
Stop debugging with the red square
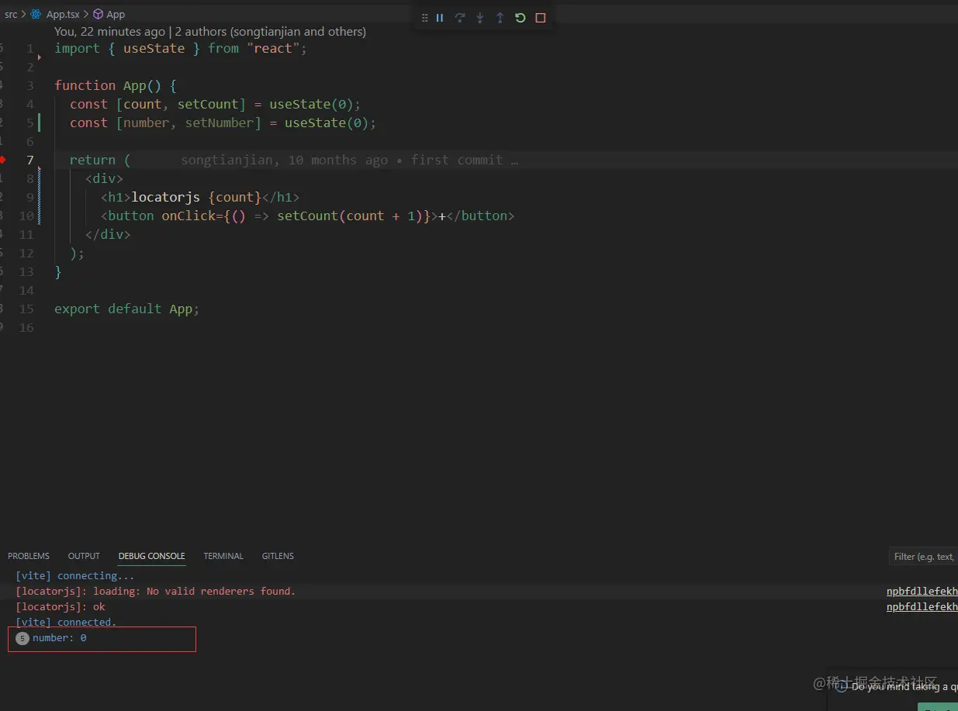(541, 18)
